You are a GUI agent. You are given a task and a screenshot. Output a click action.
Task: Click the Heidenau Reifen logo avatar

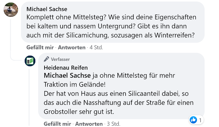[x=30, y=61]
